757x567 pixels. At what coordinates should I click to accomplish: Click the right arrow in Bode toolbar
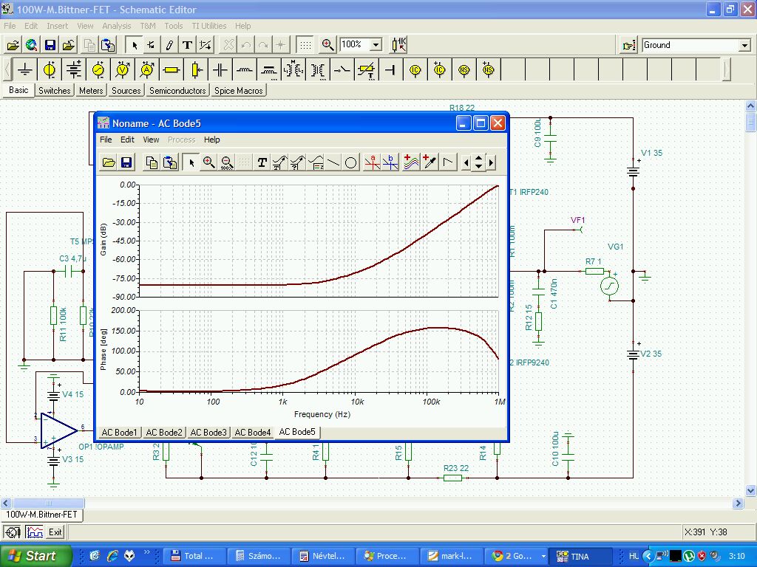(x=491, y=162)
